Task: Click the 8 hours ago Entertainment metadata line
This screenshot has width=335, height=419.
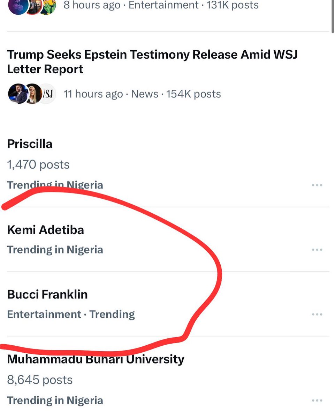Action: point(161,5)
